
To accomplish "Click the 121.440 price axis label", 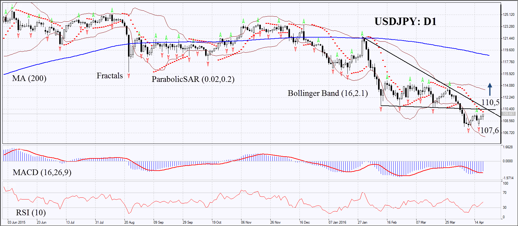I will 508,38.
